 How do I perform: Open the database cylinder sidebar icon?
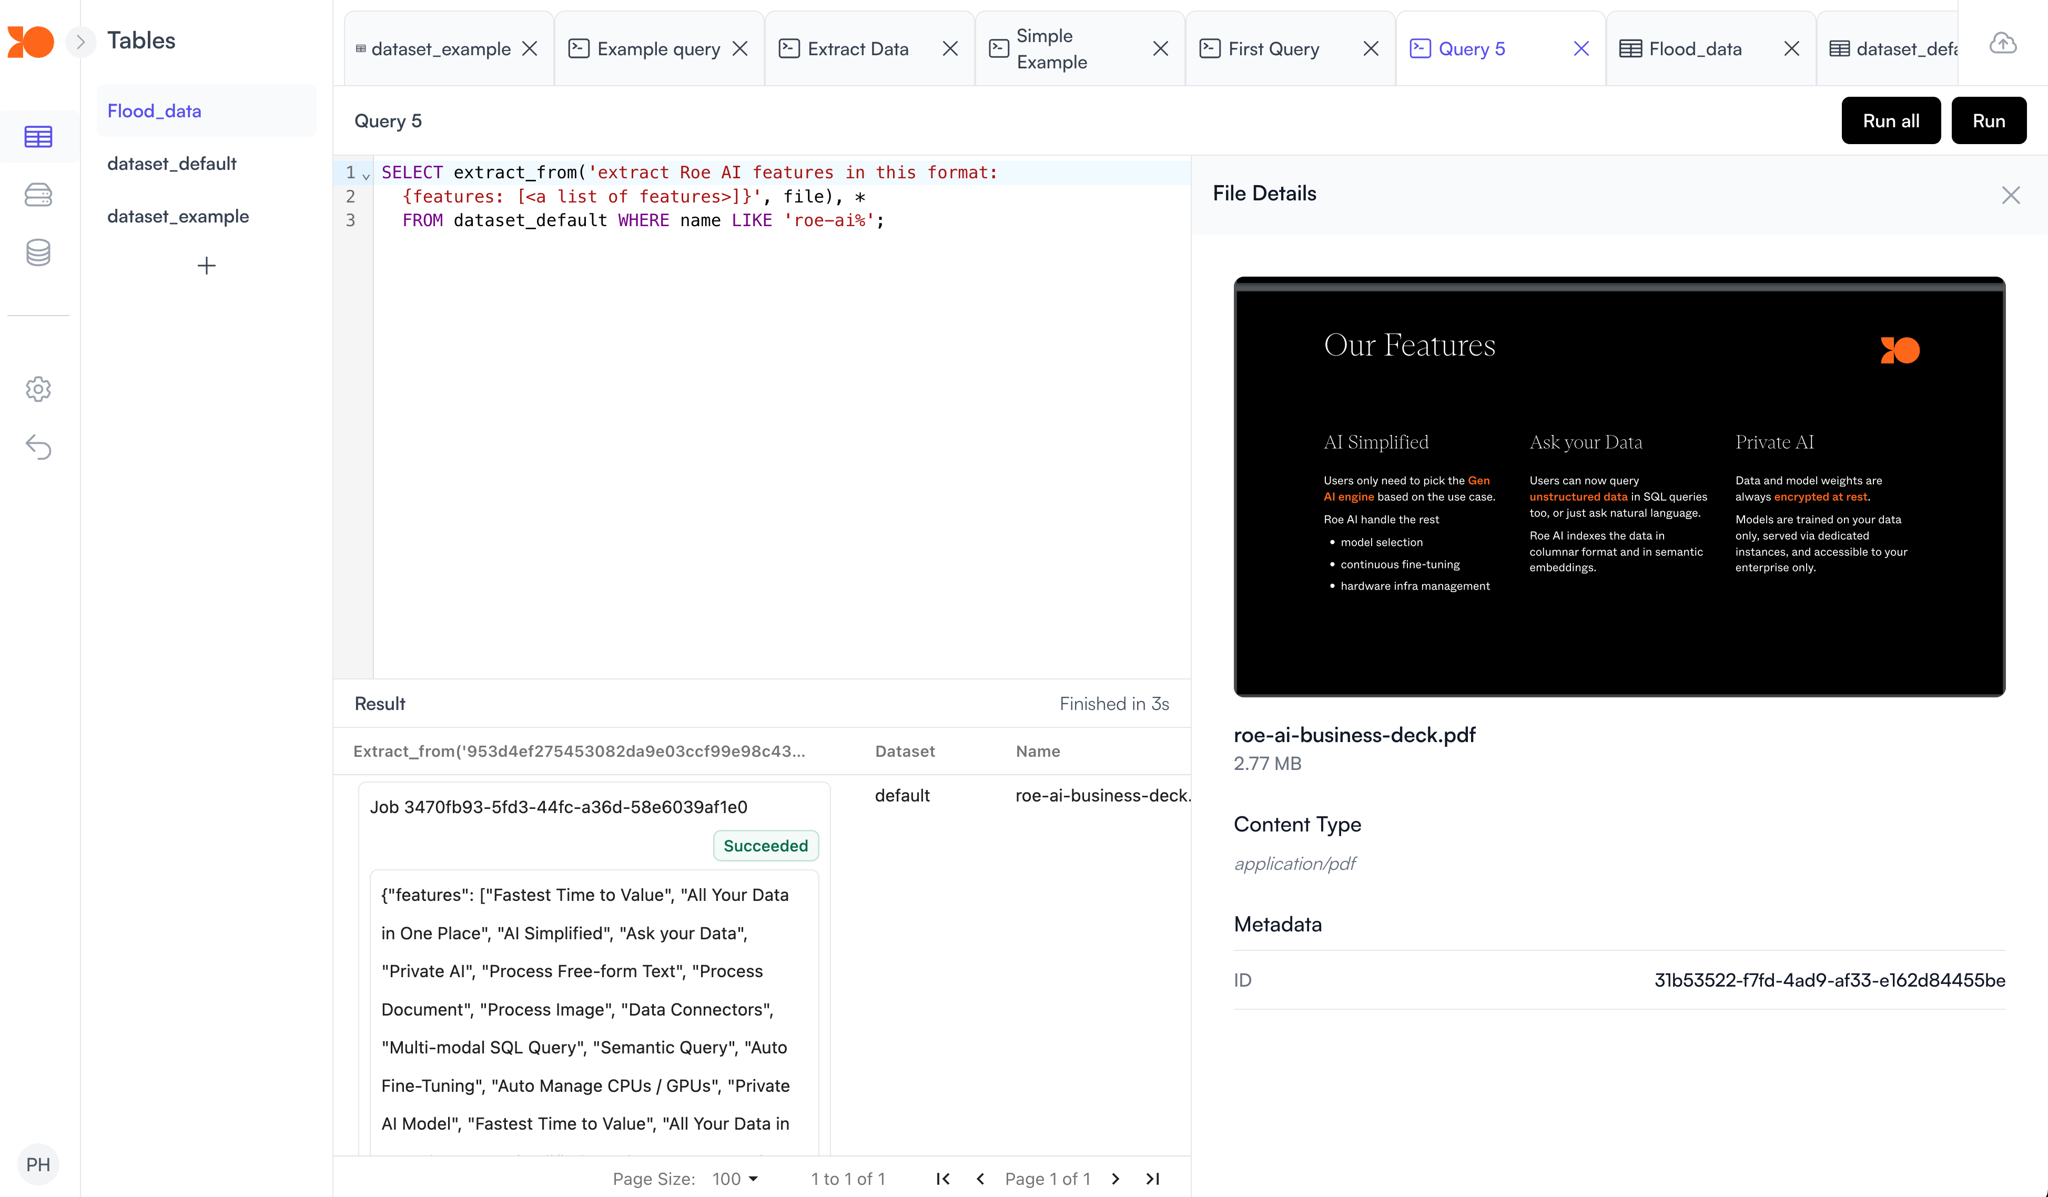click(38, 253)
